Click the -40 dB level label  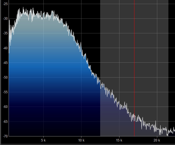pyautogui.click(x=5, y=48)
